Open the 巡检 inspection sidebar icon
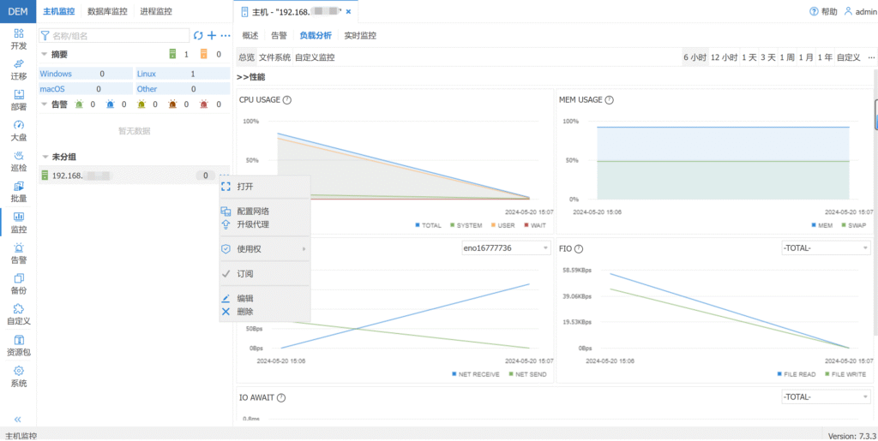Image resolution: width=878 pixels, height=441 pixels. coord(18,161)
